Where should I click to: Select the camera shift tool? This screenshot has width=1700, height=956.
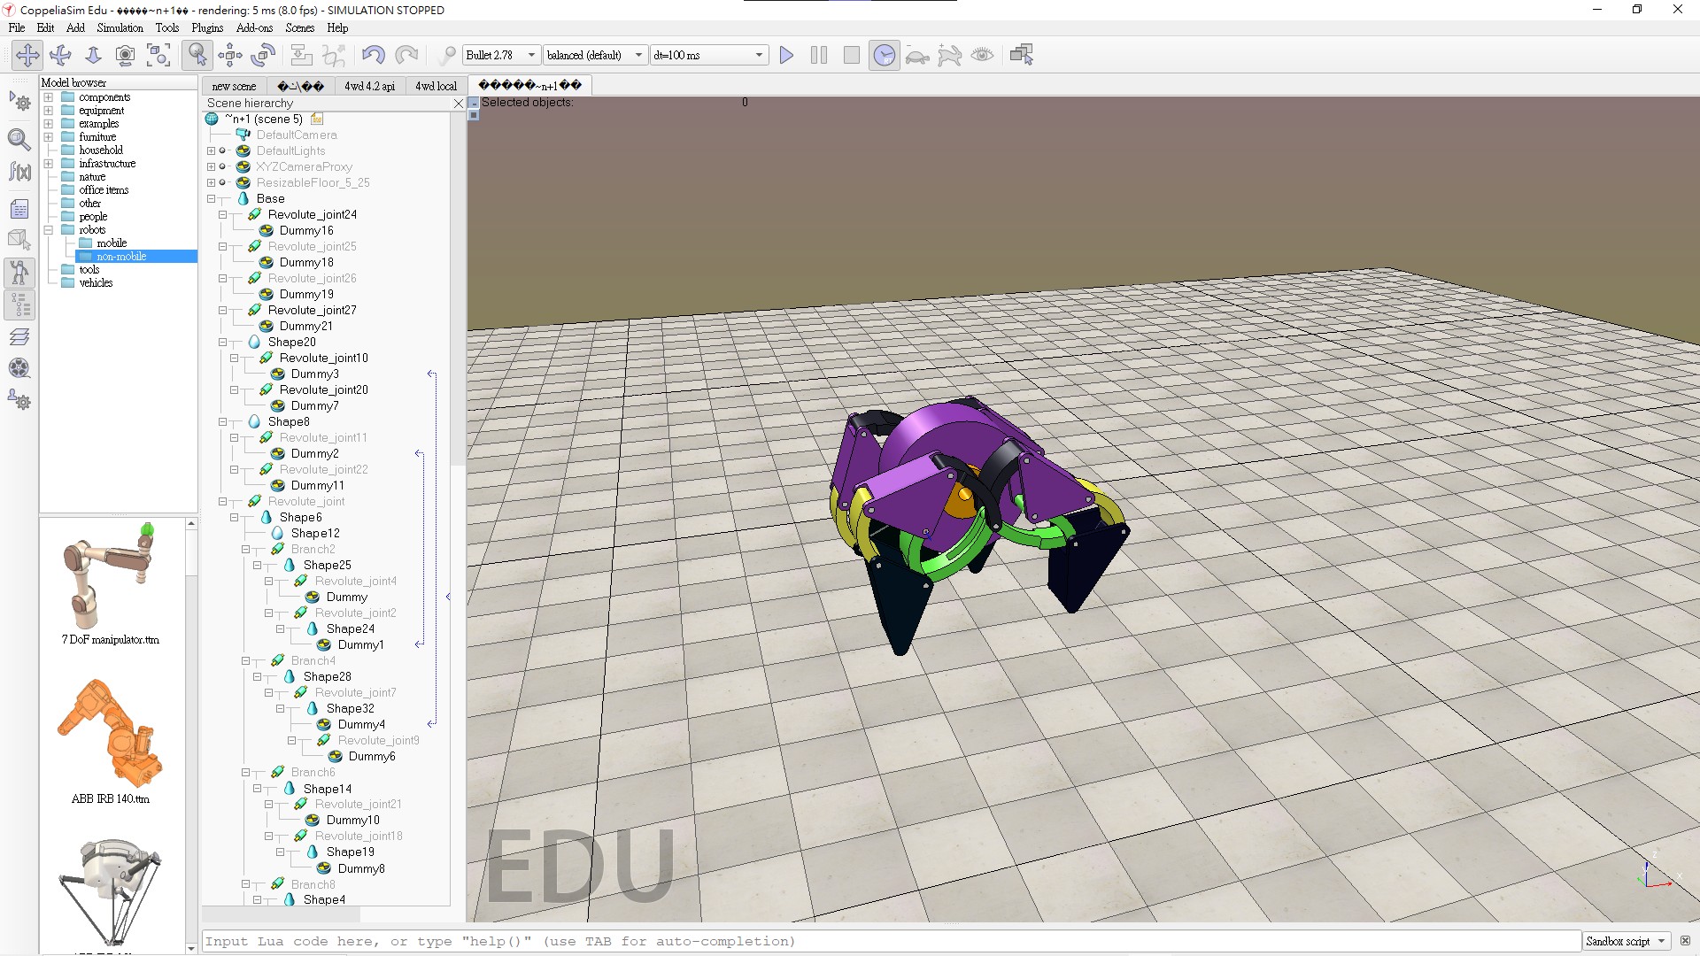click(x=93, y=55)
